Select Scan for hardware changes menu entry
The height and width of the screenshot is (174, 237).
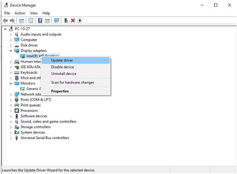coord(76,82)
